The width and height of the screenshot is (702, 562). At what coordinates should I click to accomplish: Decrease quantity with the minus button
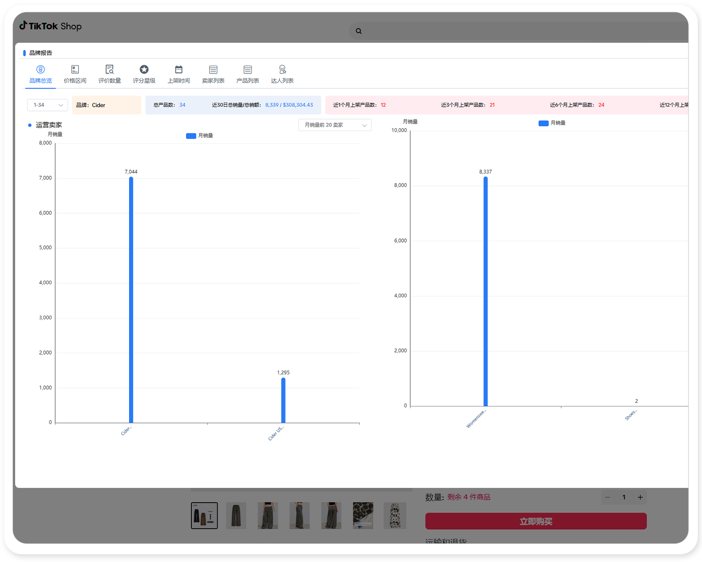click(607, 497)
